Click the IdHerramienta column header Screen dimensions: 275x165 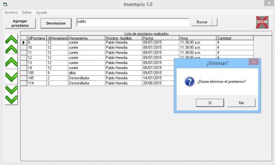click(x=57, y=38)
